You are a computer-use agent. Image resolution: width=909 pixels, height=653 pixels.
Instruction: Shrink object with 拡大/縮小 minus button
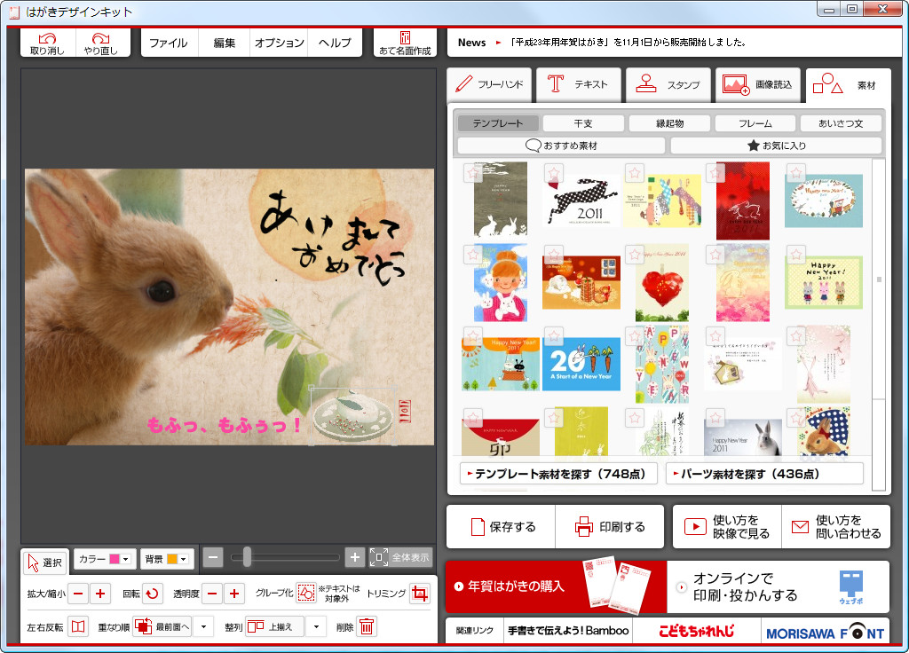(x=78, y=594)
